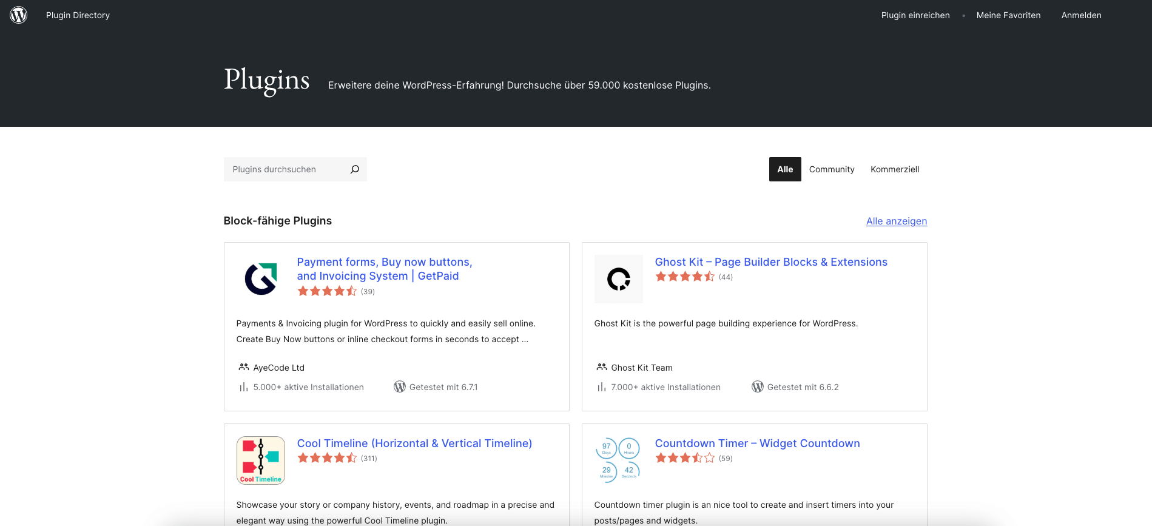The width and height of the screenshot is (1152, 526).
Task: Open Ghost Kit Page Builder Blocks title
Action: pyautogui.click(x=771, y=261)
